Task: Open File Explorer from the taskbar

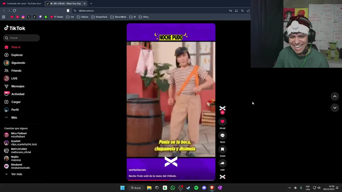Action: click(x=149, y=188)
